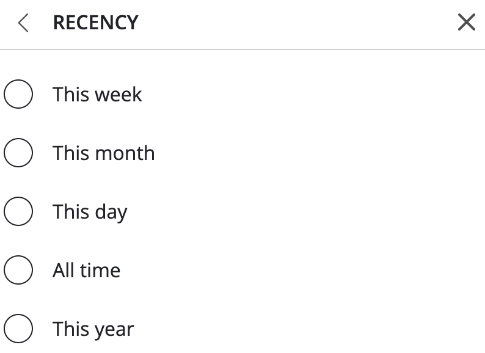Dismiss the recency filter dialog
Image resolution: width=485 pixels, height=353 pixels.
coord(466,23)
